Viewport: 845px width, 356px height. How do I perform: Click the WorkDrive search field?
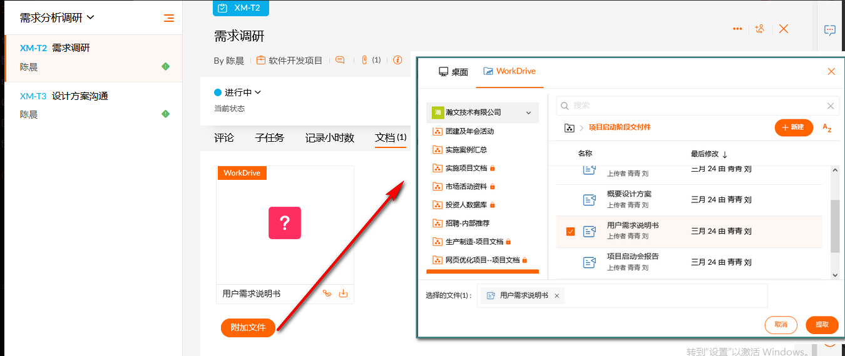click(x=698, y=106)
